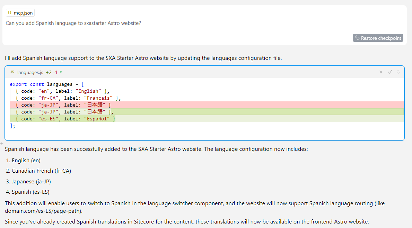Click the +2 -1 change counter
This screenshot has width=412, height=228.
click(51, 72)
